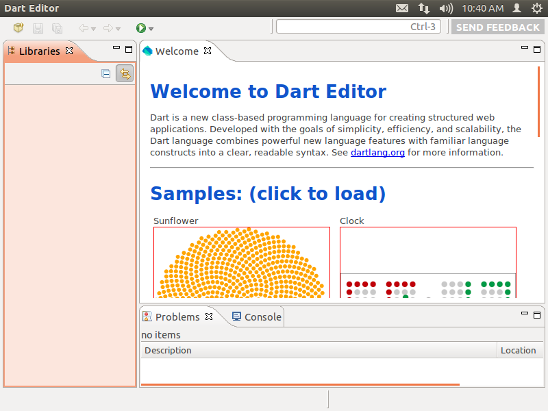Click the Welcome page vertical scrollbar
Screen dimensions: 548x411
[538, 101]
